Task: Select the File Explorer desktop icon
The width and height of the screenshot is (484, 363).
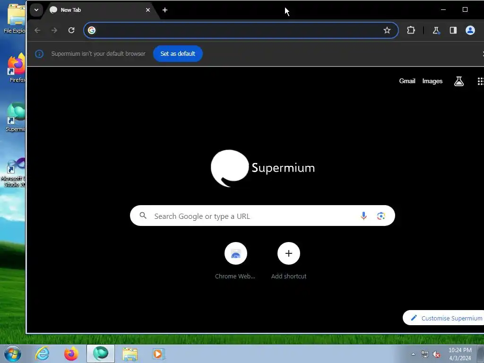Action: click(x=14, y=18)
